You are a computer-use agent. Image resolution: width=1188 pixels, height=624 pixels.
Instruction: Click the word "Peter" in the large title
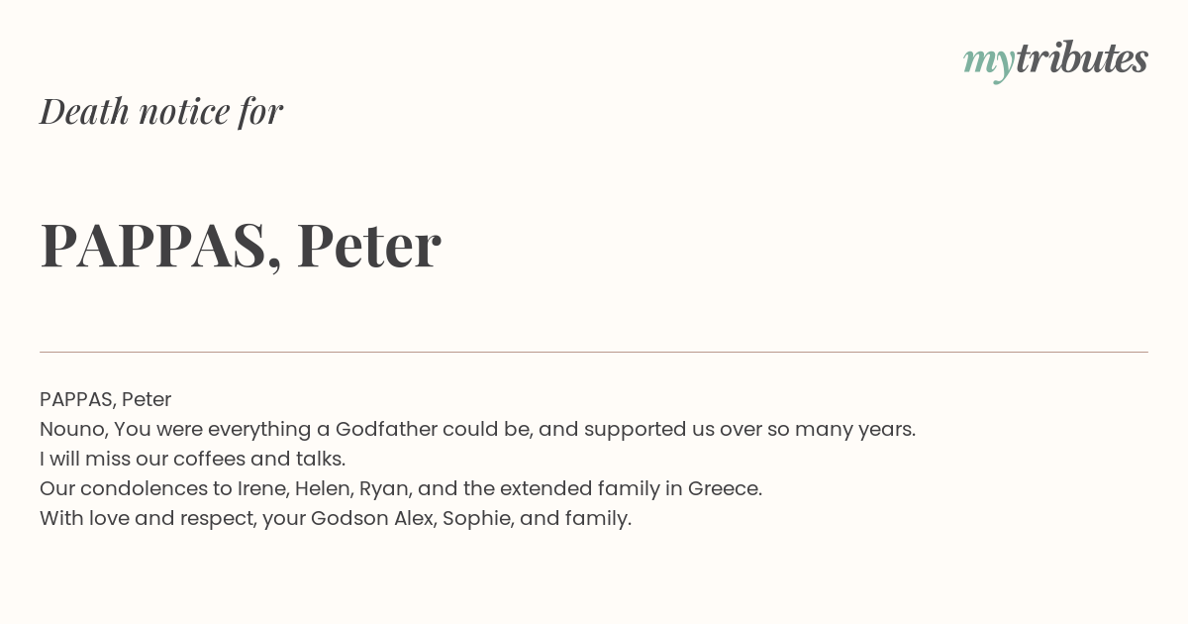[x=369, y=246]
